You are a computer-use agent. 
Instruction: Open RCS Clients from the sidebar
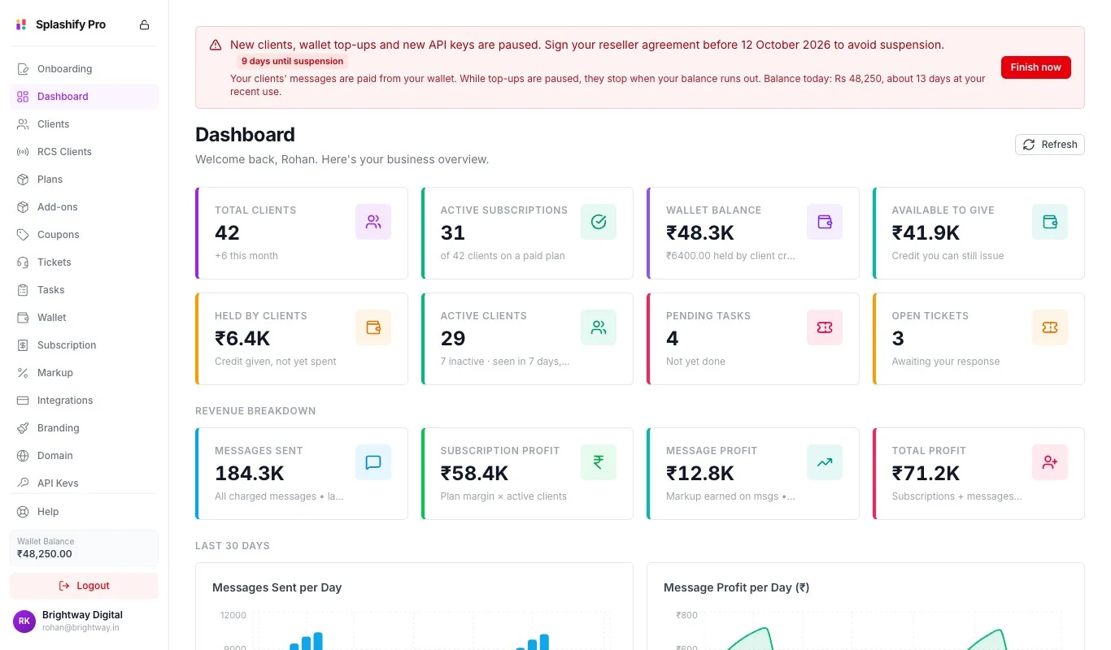84,152
